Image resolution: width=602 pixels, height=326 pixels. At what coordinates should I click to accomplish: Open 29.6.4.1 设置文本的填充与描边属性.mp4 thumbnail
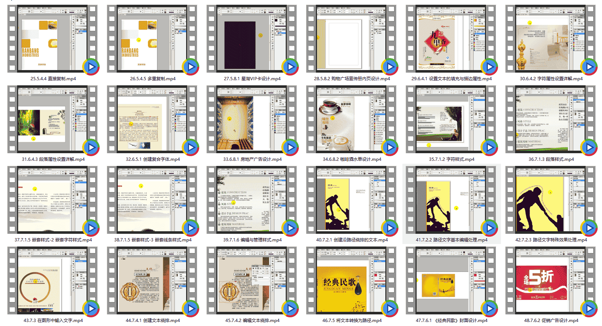click(451, 38)
